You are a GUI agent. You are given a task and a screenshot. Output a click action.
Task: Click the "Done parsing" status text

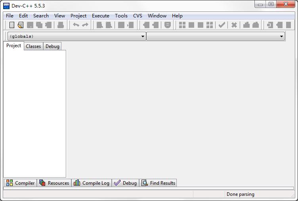point(241,194)
